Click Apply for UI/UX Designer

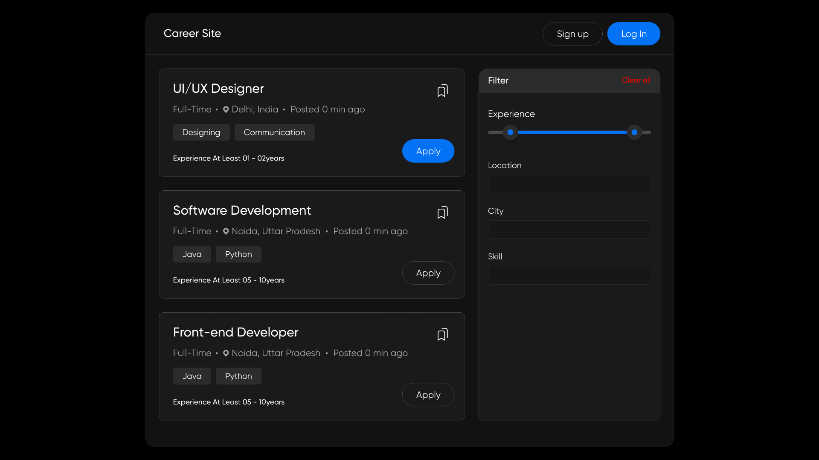click(x=428, y=151)
